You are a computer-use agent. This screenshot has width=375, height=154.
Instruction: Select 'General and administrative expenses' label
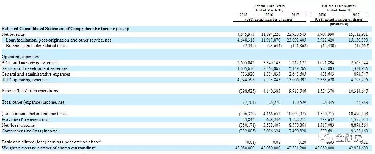click(x=36, y=75)
